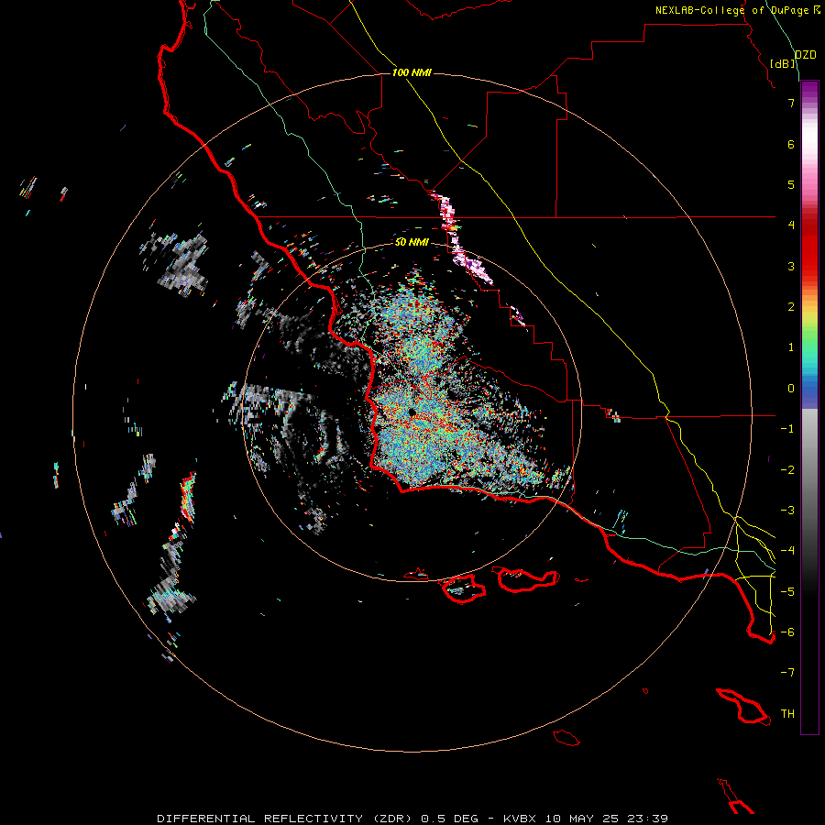
Task: Click the value -4 on the color scale
Action: tap(787, 551)
